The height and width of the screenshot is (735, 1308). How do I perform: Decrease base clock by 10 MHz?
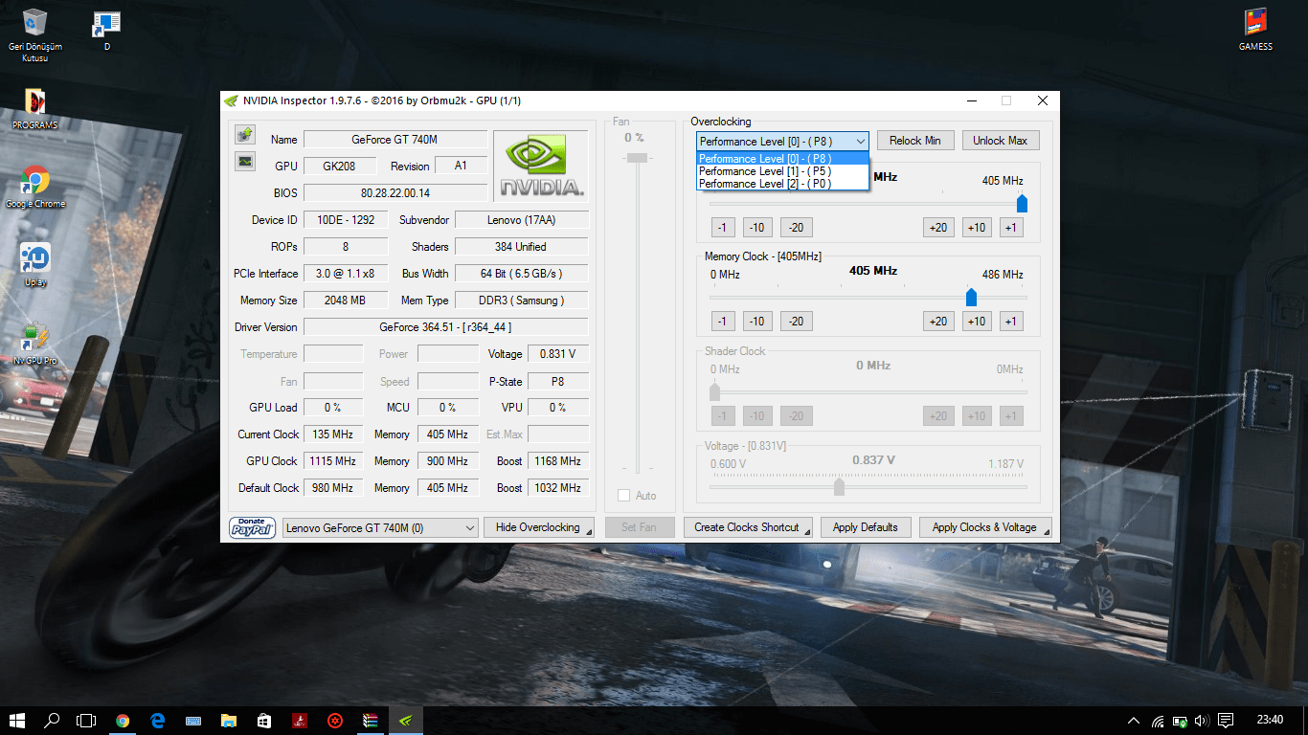coord(757,227)
